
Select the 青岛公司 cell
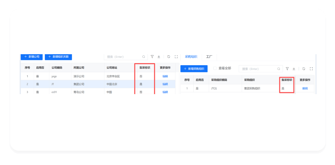coord(79,92)
